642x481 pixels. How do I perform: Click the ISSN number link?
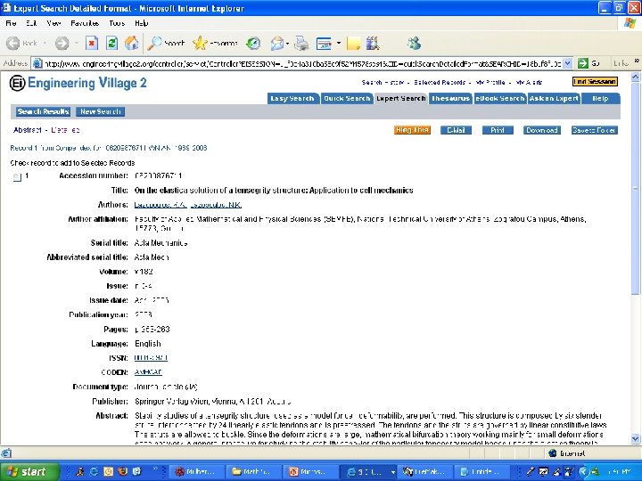151,358
